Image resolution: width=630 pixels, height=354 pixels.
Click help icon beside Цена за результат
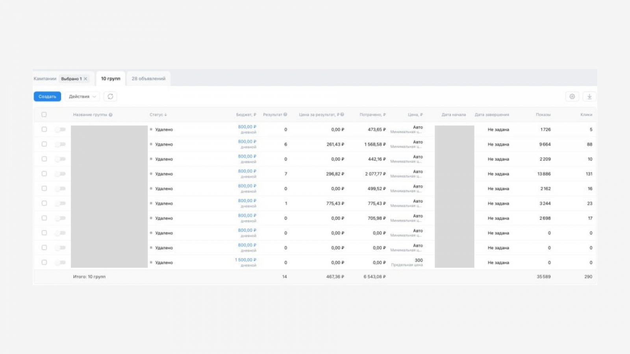(342, 114)
